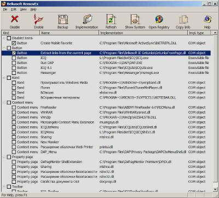Click the ntshrui.dll path in Context menu Sharing row
The width and height of the screenshot is (219, 198).
pos(107,137)
